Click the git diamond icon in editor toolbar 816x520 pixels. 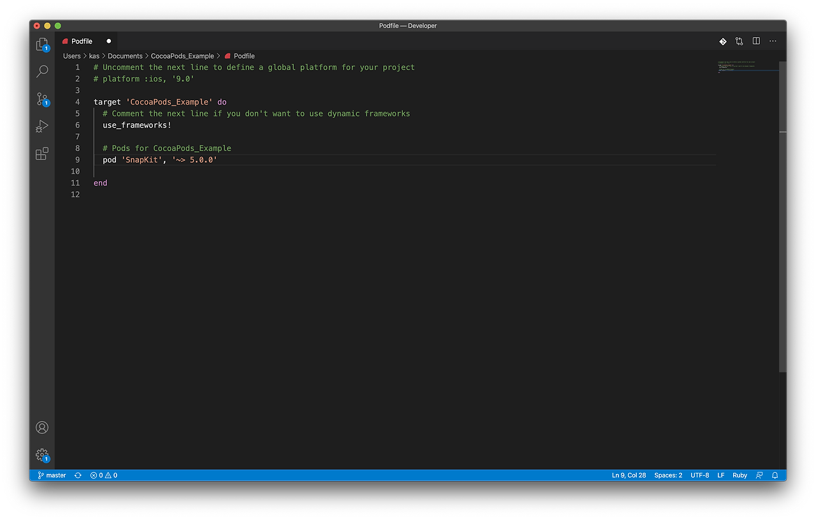point(723,41)
